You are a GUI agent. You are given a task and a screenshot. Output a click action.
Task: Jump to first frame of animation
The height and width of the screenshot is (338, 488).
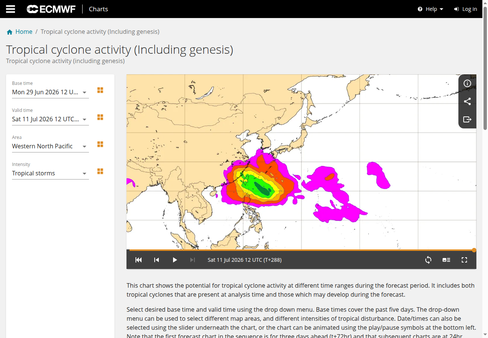pos(139,260)
